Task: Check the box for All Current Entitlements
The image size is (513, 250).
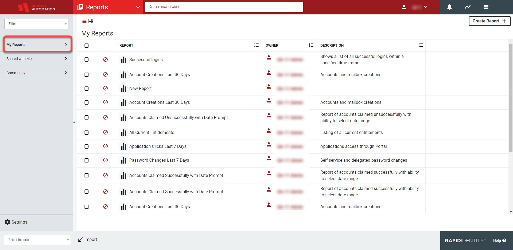Action: click(x=87, y=133)
